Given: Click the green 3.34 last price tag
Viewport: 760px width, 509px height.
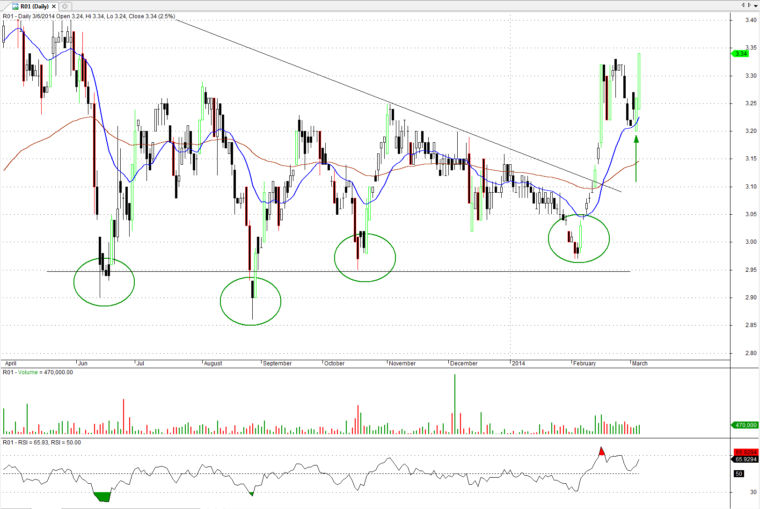Looking at the screenshot, I should (x=741, y=54).
